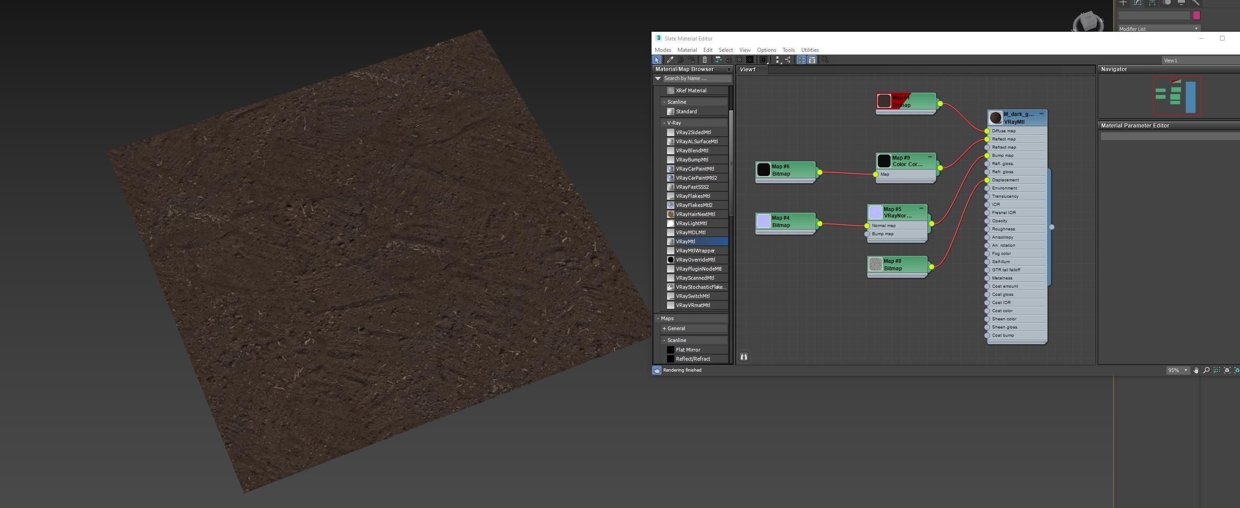Click Lay Out Children icon
Viewport: 1240px width, 508px height.
coord(788,60)
